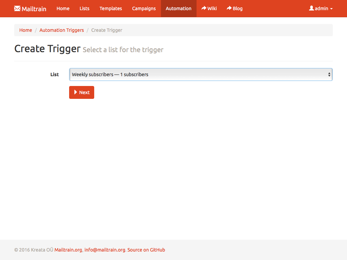347x260 pixels.
Task: Return to Automation Triggers breadcrumb
Action: tap(61, 30)
